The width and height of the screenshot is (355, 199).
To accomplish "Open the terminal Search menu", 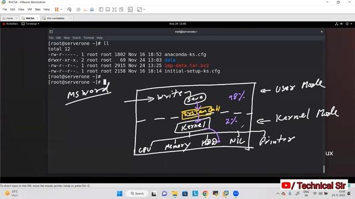I will 77,38.
